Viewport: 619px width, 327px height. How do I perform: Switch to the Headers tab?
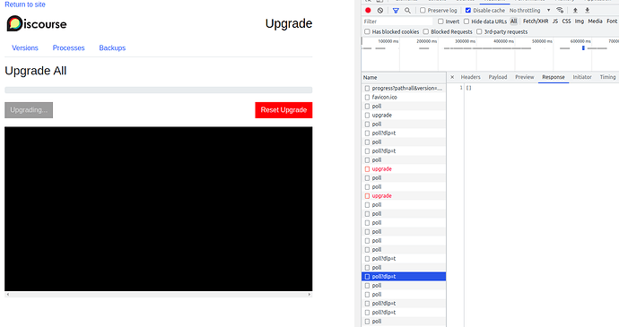pyautogui.click(x=471, y=77)
